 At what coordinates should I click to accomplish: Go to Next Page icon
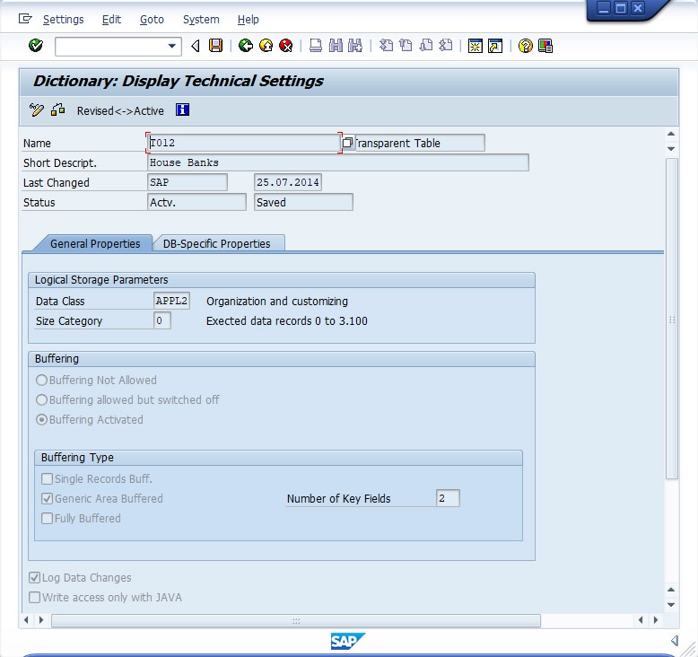click(x=426, y=46)
